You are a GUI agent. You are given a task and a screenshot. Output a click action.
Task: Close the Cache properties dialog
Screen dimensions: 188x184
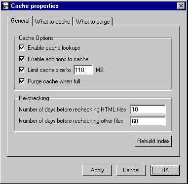[x=181, y=6]
